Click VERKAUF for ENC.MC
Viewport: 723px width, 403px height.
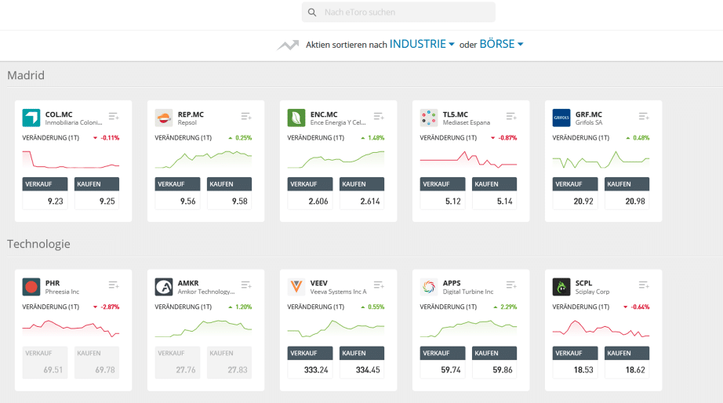click(310, 193)
